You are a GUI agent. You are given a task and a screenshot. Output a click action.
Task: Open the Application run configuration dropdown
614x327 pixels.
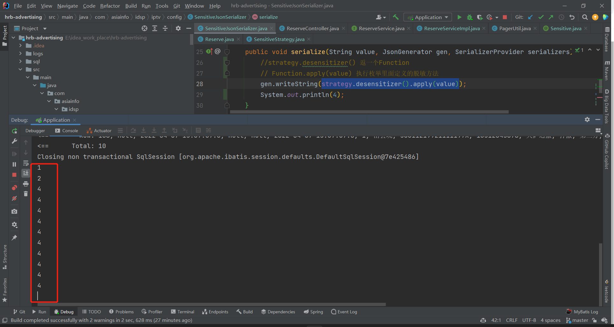(427, 17)
